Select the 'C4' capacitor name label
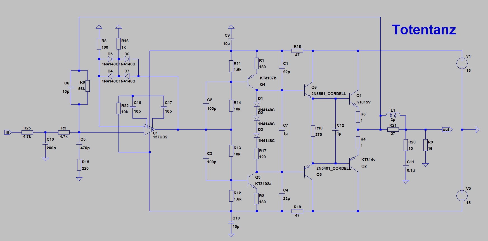Image resolution: width=488 pixels, height=241 pixels. click(x=285, y=190)
